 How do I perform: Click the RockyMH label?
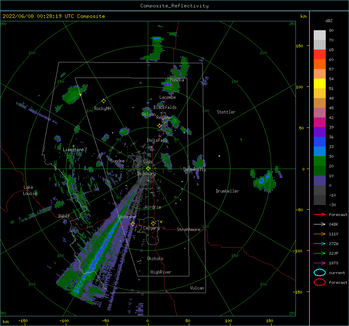click(102, 109)
